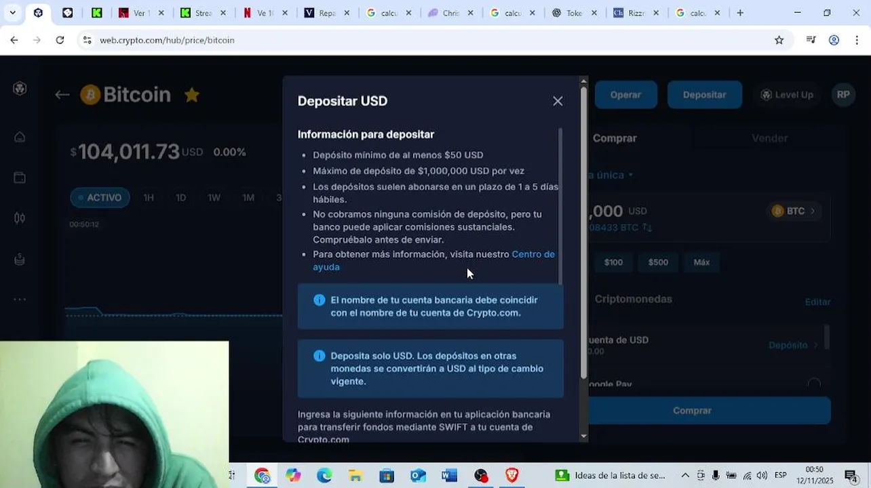Open the RP profile avatar
Viewport: 871px width, 488px height.
pos(843,95)
